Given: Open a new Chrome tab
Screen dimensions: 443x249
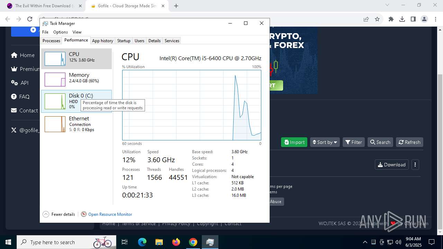Looking at the screenshot, I should point(176,6).
